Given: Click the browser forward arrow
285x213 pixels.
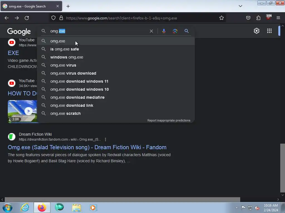Looking at the screenshot, I should pyautogui.click(x=17, y=18).
